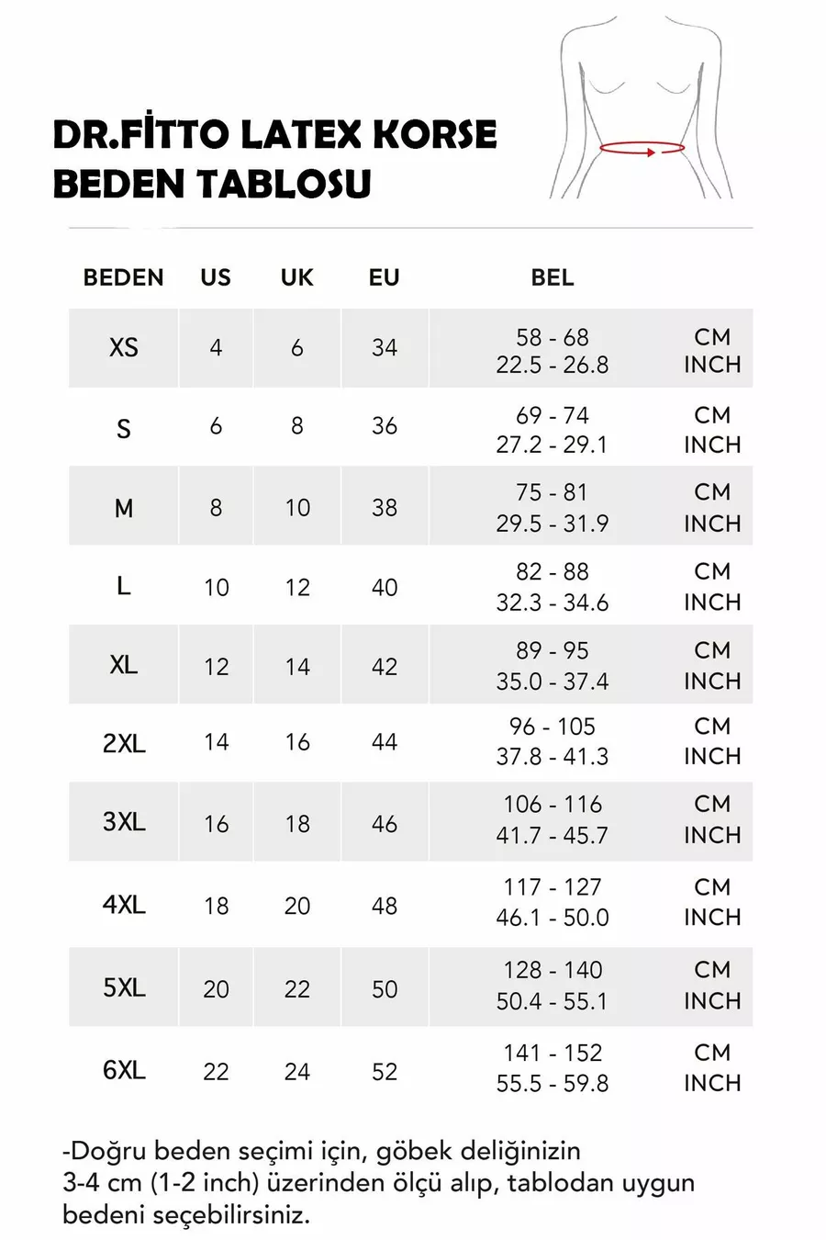Viewport: 826px width, 1240px height.
Task: Select the 5XL size label
Action: pos(123,988)
